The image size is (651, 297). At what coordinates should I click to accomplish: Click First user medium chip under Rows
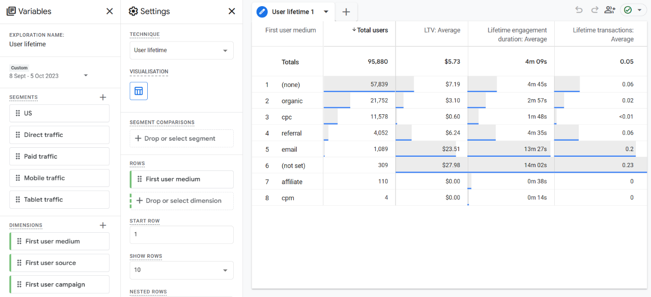point(182,179)
